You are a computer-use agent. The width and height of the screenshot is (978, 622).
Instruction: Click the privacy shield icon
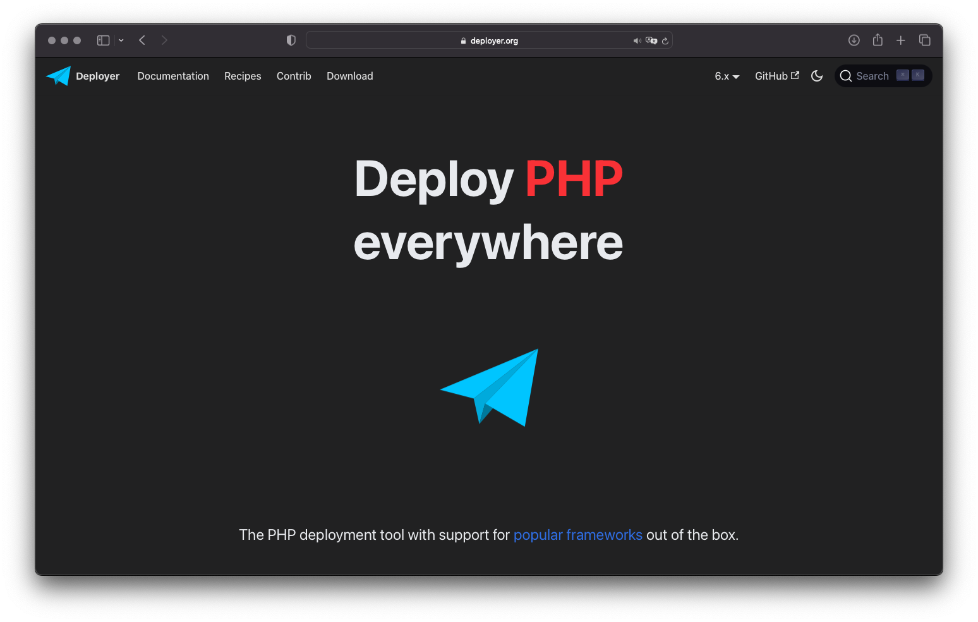click(291, 40)
